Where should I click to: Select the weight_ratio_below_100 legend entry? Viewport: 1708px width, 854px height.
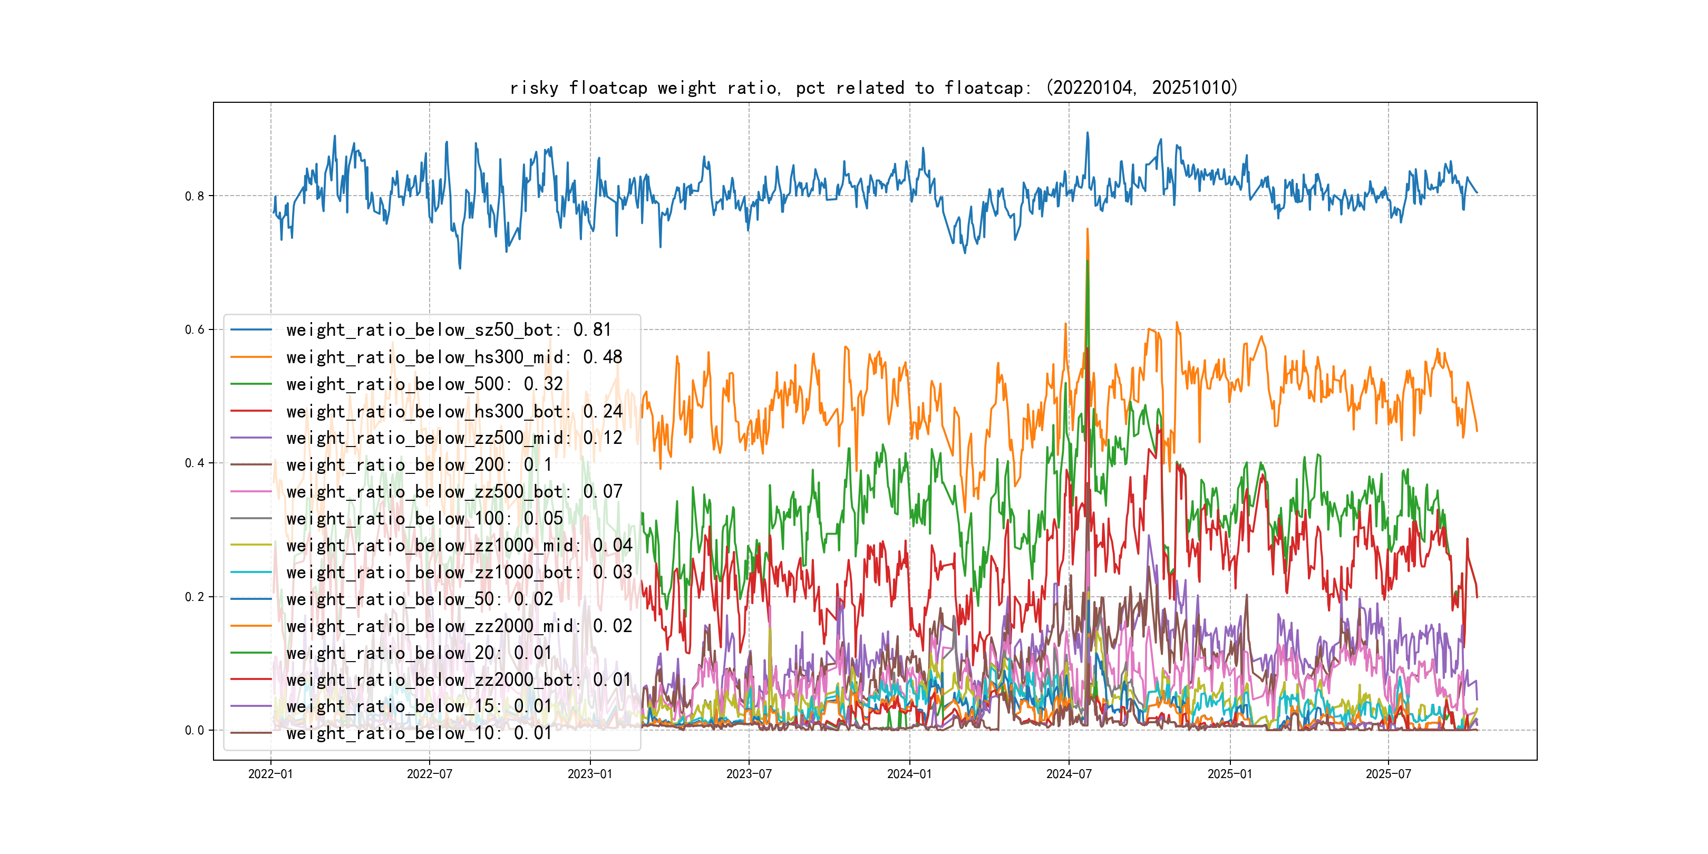pyautogui.click(x=424, y=519)
